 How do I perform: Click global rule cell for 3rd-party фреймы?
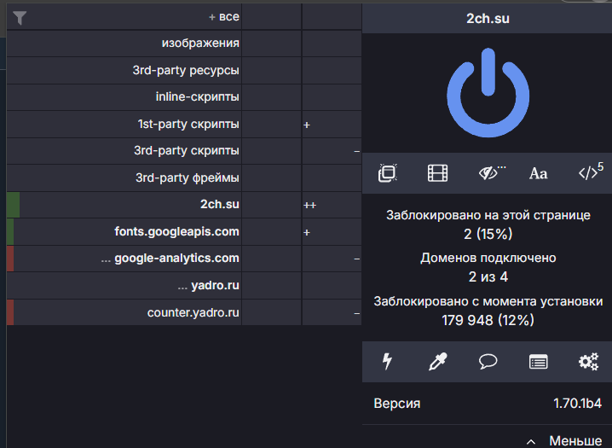272,178
